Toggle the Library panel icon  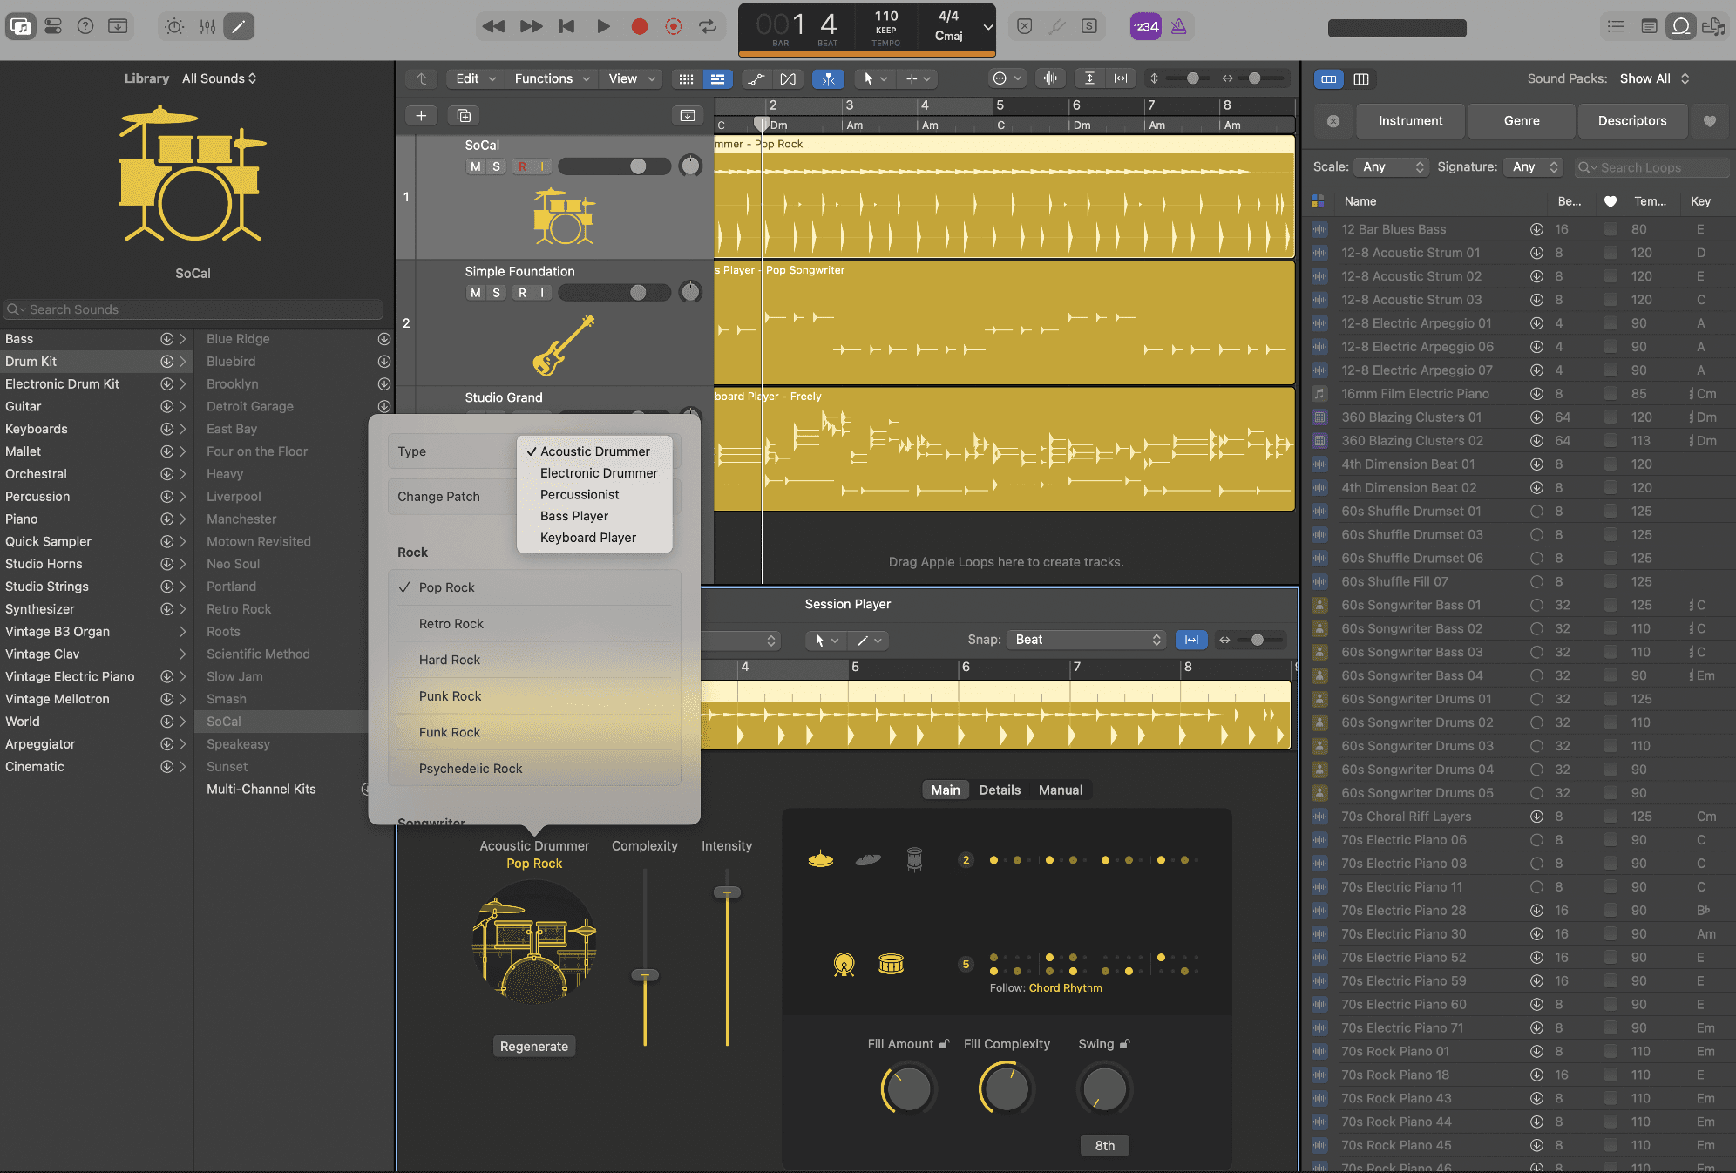[x=21, y=26]
